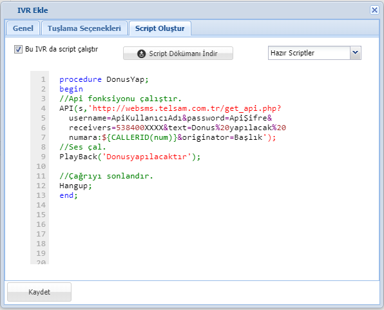Click the 'Hangup;' code line

pos(75,186)
